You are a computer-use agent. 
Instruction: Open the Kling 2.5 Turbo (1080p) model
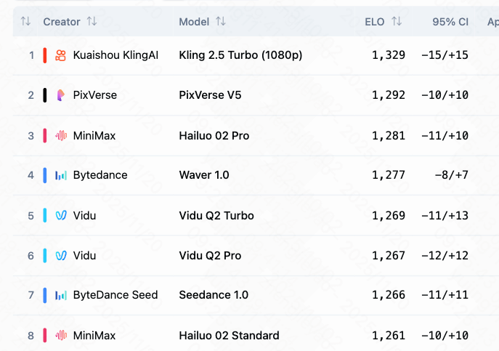[240, 55]
